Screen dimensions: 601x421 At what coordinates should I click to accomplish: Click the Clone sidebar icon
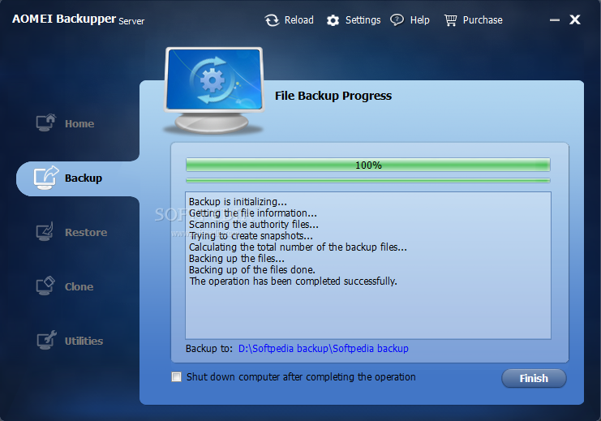(x=45, y=286)
